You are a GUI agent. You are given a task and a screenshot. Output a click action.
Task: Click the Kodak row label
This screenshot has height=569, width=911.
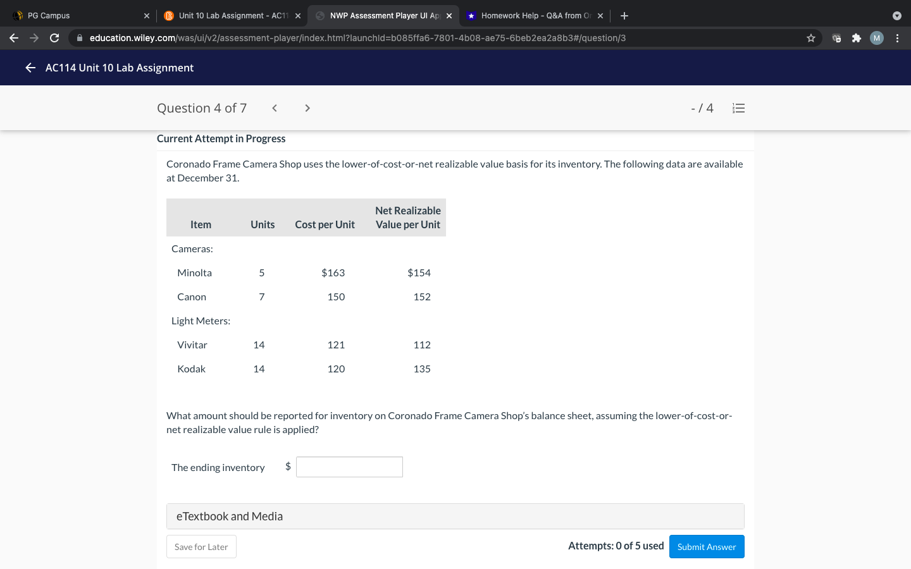[192, 369]
